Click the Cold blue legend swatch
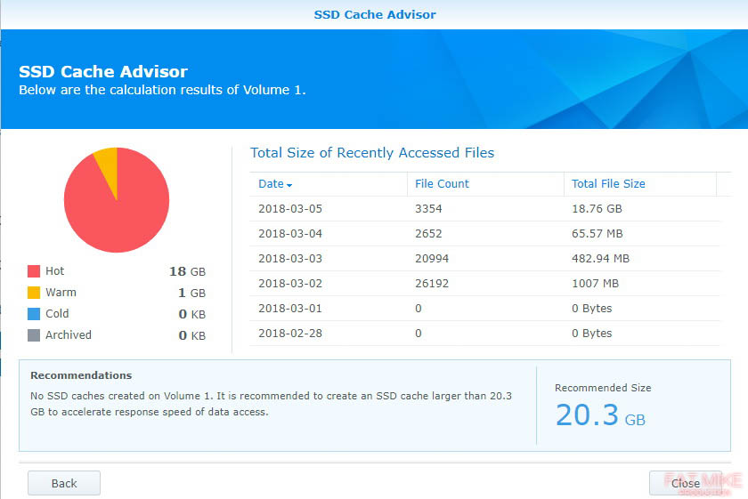The height and width of the screenshot is (499, 748). tap(34, 314)
